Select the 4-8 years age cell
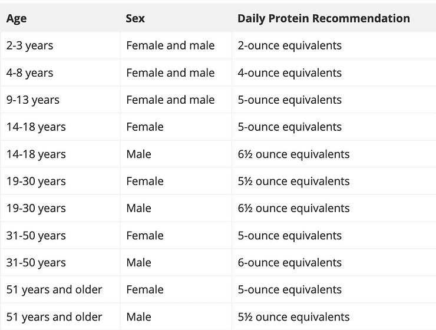 [x=29, y=73]
